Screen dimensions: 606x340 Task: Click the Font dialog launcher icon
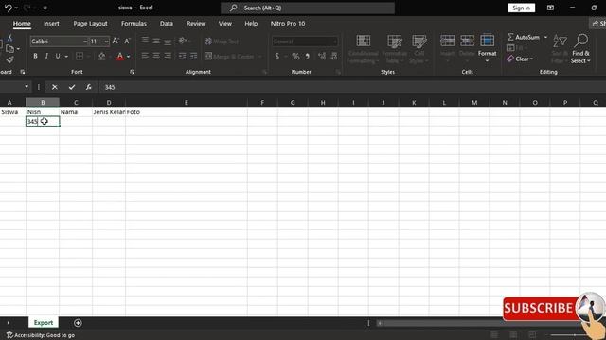pos(133,72)
